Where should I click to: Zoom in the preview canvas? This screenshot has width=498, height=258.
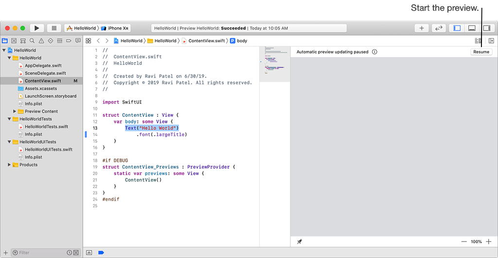click(489, 241)
